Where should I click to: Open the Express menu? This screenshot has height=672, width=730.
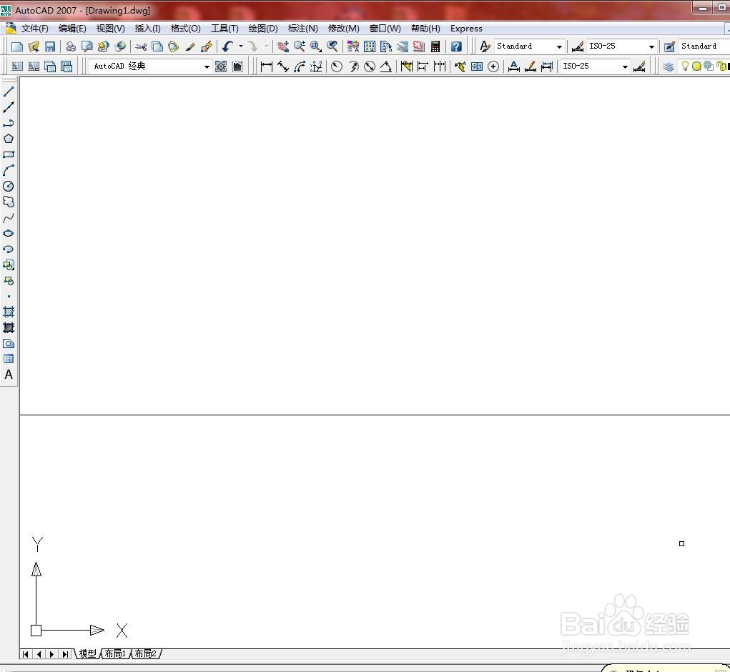pyautogui.click(x=466, y=29)
